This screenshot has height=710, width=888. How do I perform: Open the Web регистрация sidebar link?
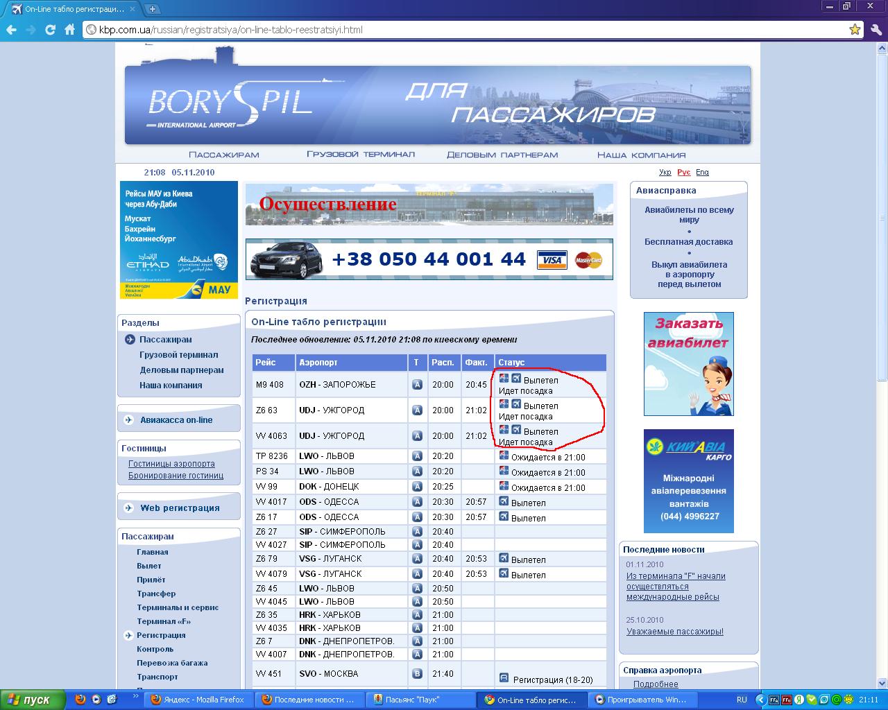coord(180,508)
